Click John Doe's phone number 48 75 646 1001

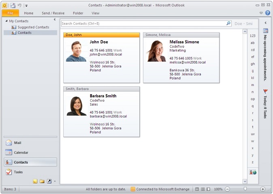point(101,51)
